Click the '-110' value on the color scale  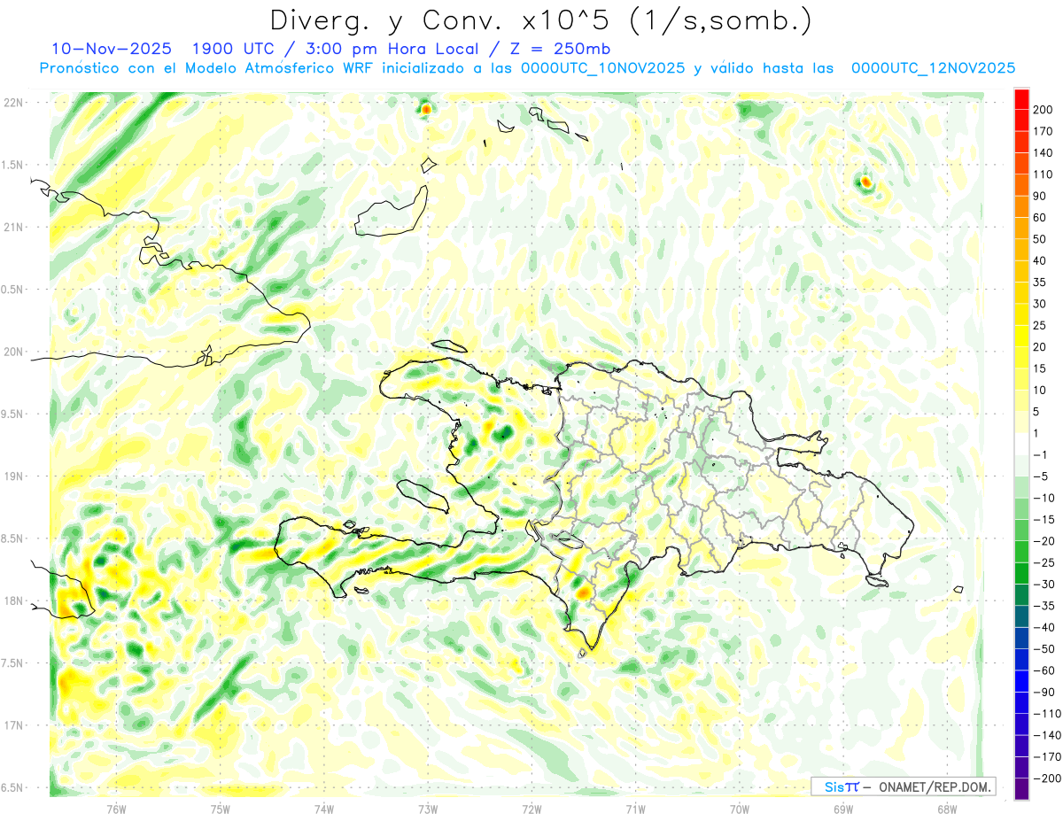(1046, 714)
